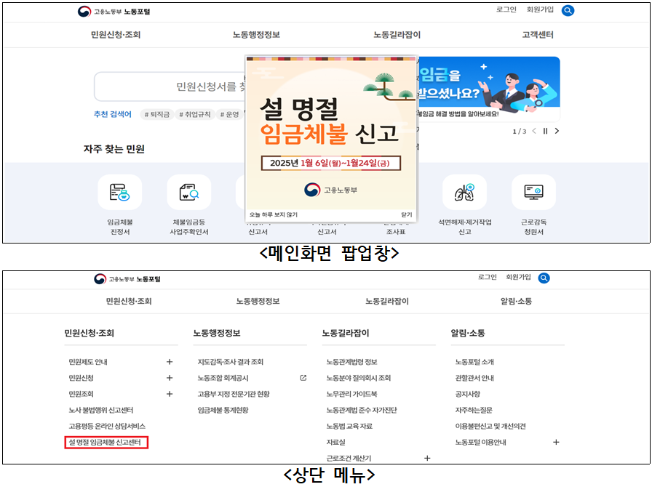
Task: Expand 노동포털 이용안내 menu item
Action: pyautogui.click(x=556, y=442)
